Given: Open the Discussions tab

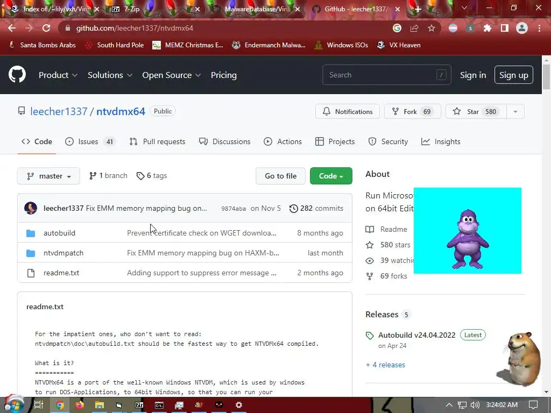Looking at the screenshot, I should click(x=224, y=141).
